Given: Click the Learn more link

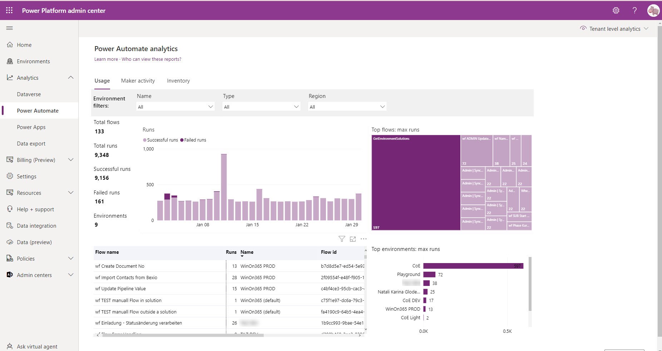Looking at the screenshot, I should pos(106,59).
